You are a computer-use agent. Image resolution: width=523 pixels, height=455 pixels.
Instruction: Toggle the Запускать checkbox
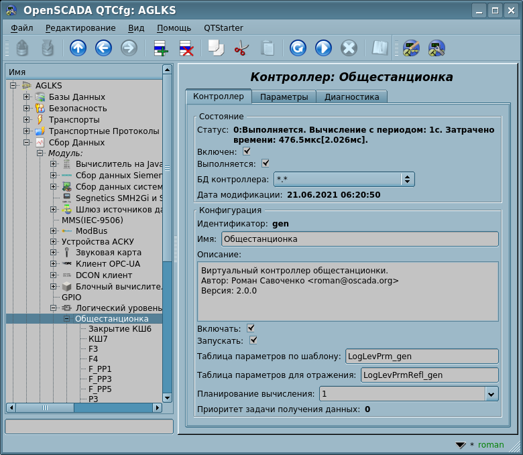(x=253, y=340)
